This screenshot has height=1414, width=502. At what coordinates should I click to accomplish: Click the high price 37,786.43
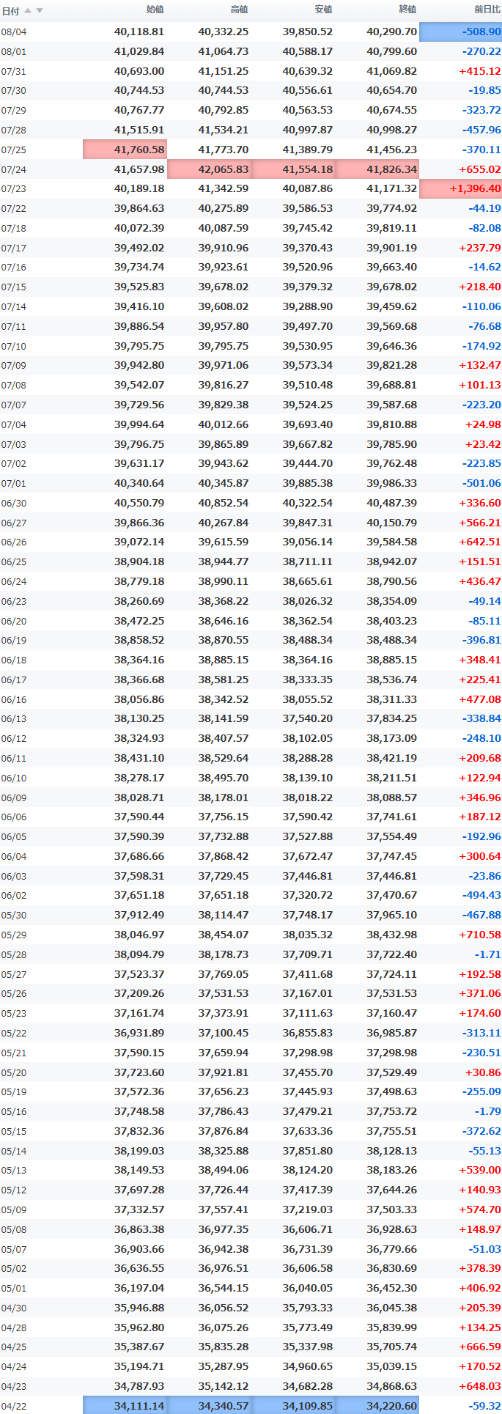pyautogui.click(x=223, y=1111)
